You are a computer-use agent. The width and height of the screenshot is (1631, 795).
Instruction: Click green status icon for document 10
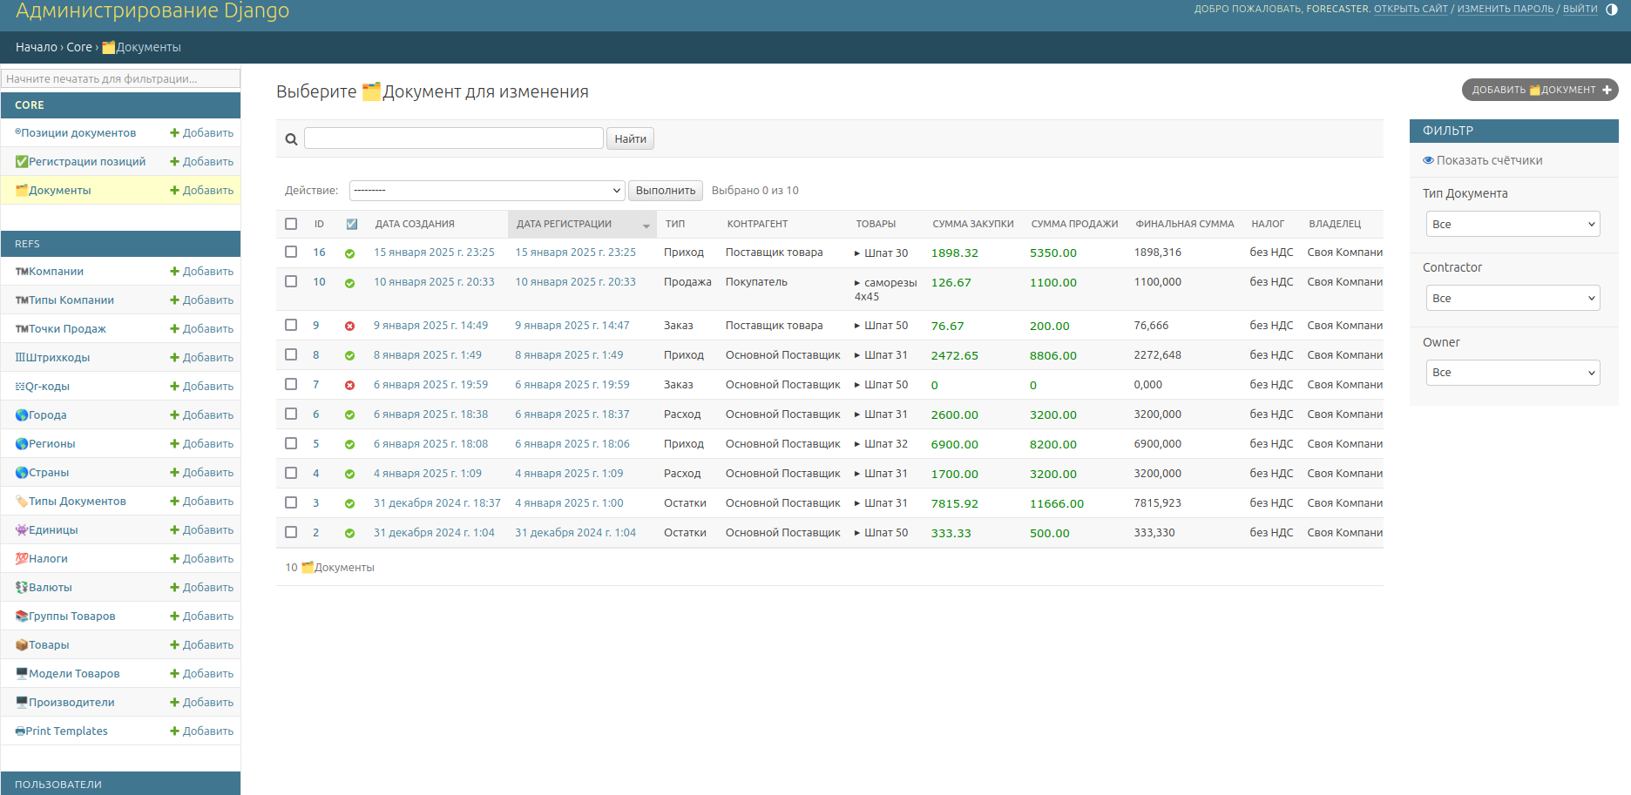click(x=349, y=283)
